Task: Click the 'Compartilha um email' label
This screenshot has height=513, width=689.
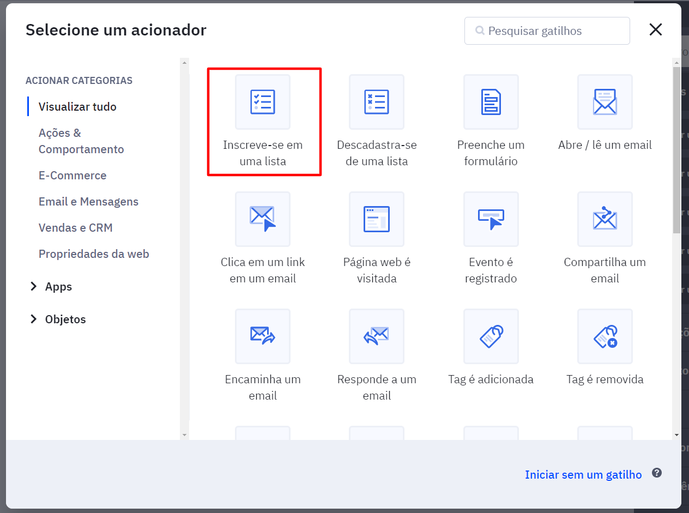Action: click(x=605, y=270)
